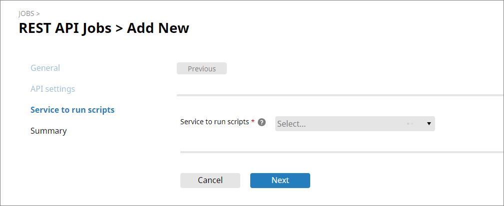Image resolution: width=504 pixels, height=206 pixels.
Task: Click the help question mark icon
Action: pyautogui.click(x=262, y=122)
